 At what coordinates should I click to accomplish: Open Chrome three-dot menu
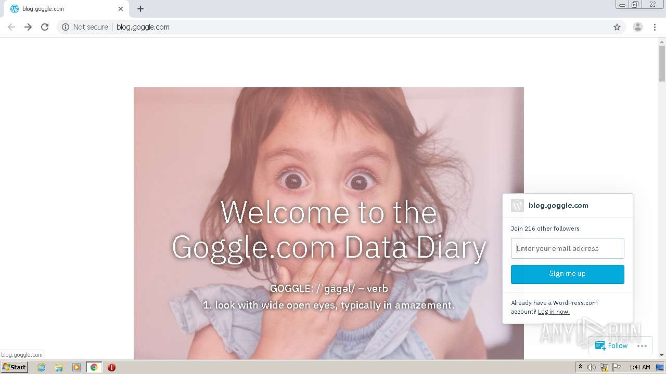pos(655,27)
